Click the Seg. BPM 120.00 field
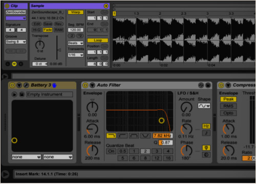 click(x=76, y=30)
